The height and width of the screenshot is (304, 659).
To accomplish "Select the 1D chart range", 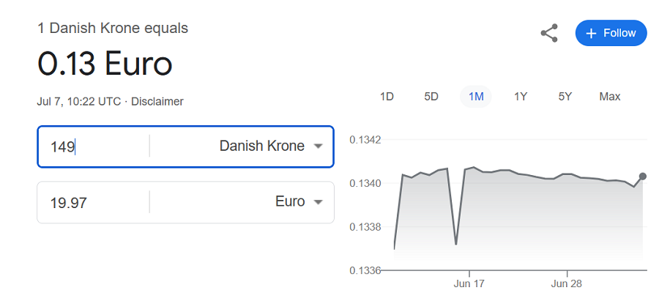I will tap(387, 97).
